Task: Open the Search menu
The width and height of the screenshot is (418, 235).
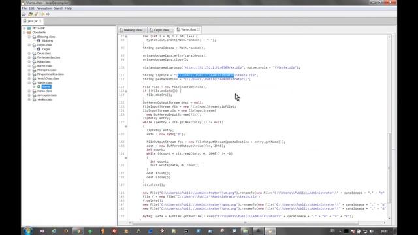Action: 58,8
